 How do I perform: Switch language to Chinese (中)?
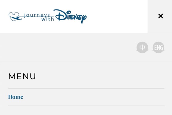click(x=142, y=48)
